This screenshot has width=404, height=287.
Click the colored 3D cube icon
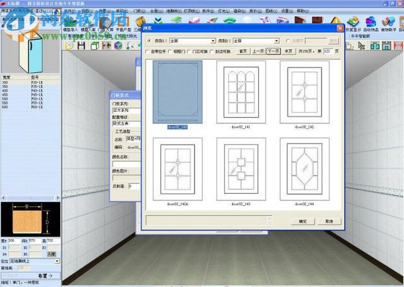[118, 46]
